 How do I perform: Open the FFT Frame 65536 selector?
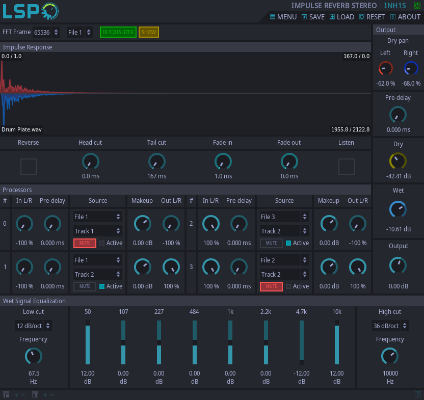[46, 32]
